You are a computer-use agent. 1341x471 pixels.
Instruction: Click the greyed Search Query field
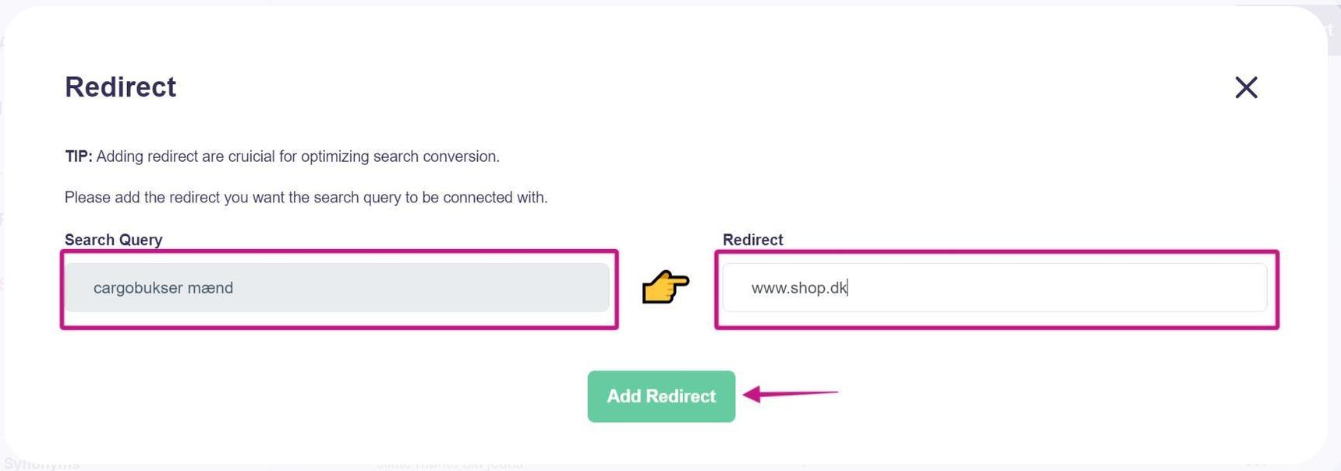click(337, 287)
